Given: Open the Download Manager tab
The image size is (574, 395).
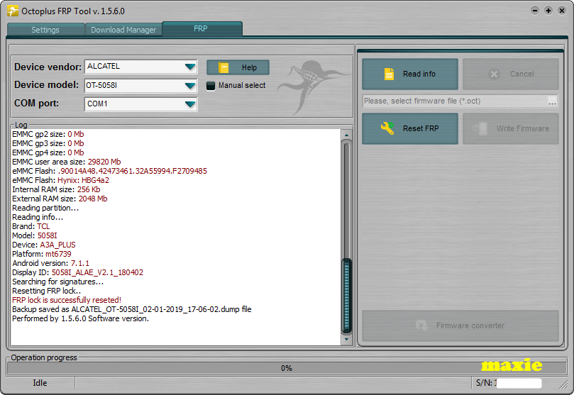Looking at the screenshot, I should (123, 30).
